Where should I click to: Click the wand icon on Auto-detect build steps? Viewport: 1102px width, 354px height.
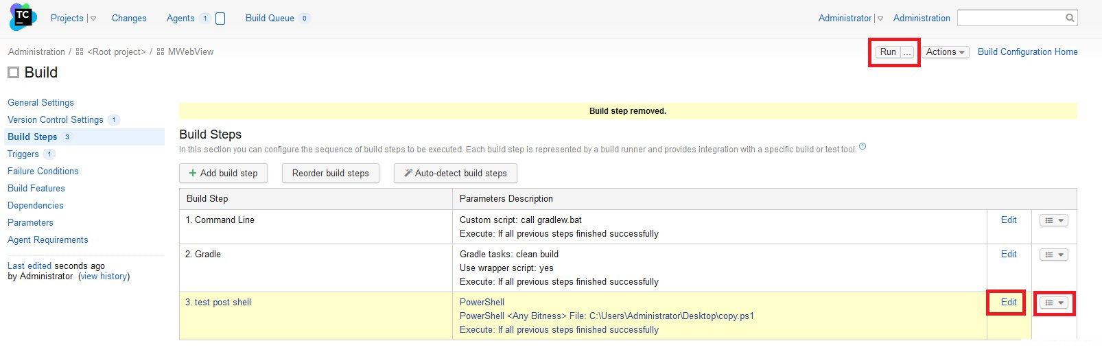click(x=408, y=174)
